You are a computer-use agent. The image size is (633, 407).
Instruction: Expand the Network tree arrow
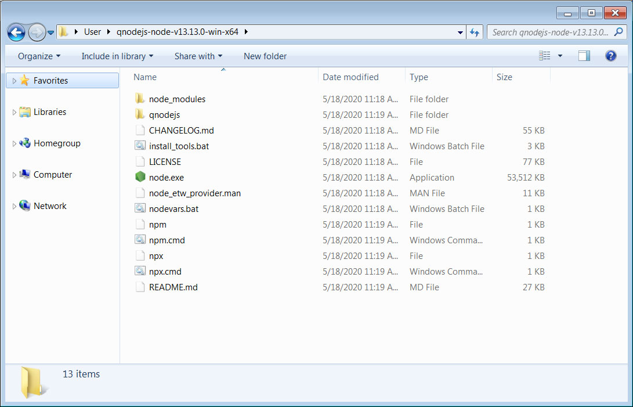14,207
